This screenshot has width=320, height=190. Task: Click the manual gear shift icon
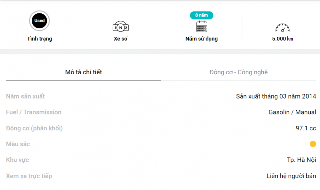[x=121, y=26]
